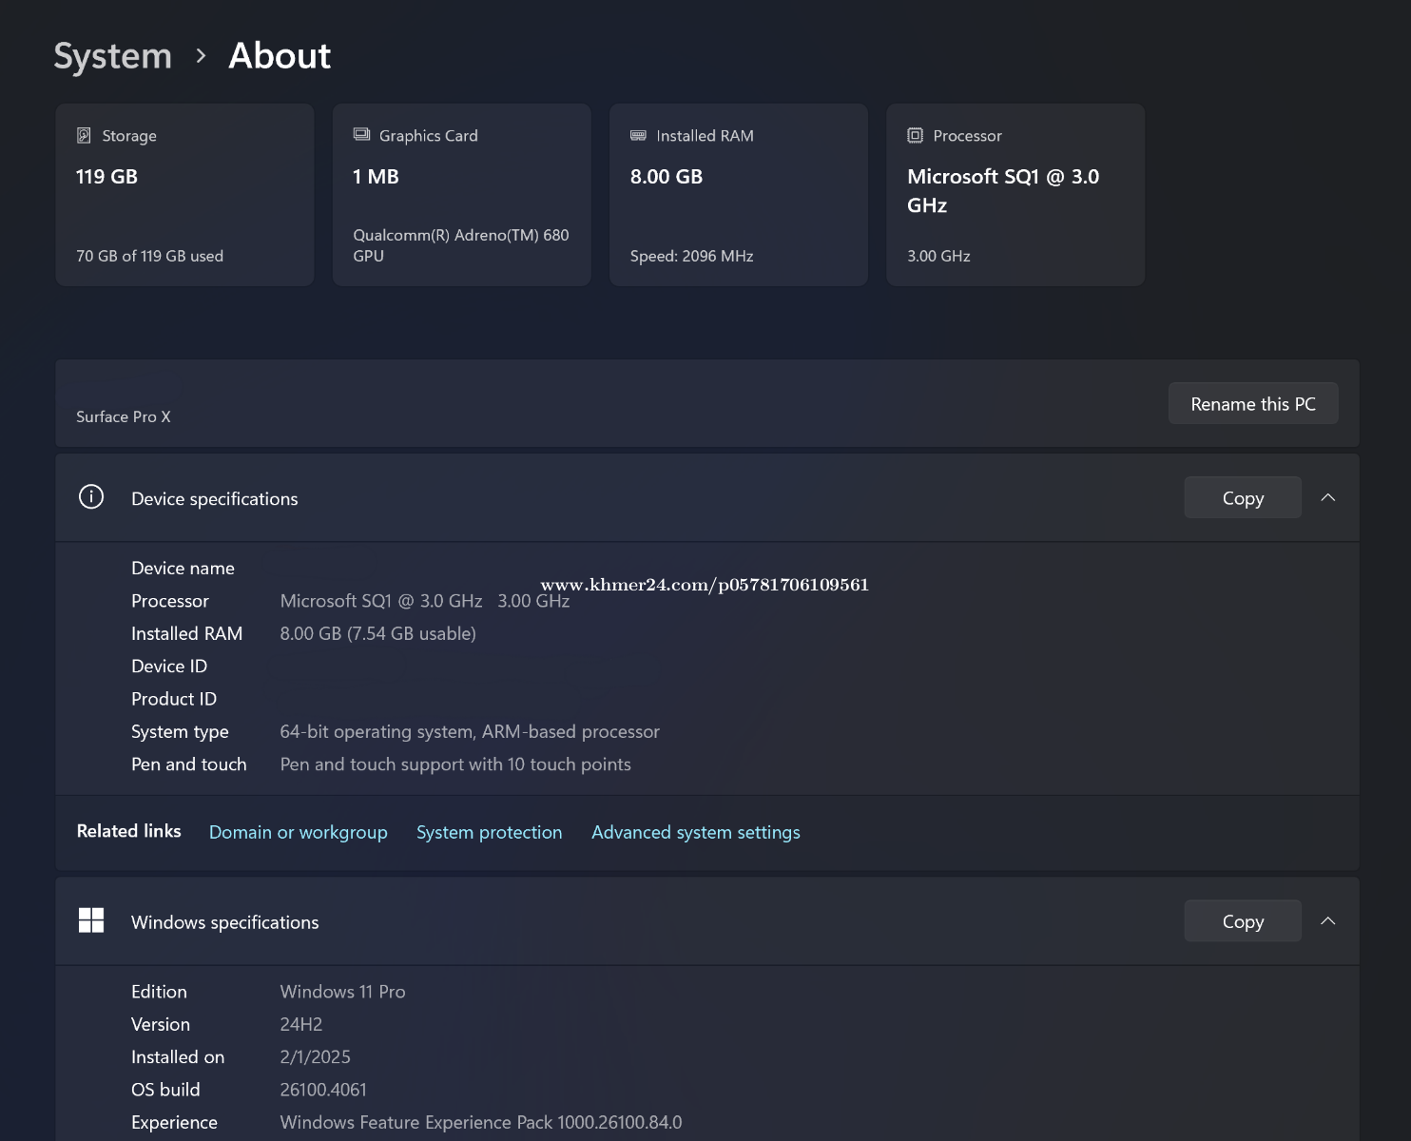This screenshot has width=1411, height=1141.
Task: Click the 'Windows 11 Pro' edition value
Action: pos(342,992)
